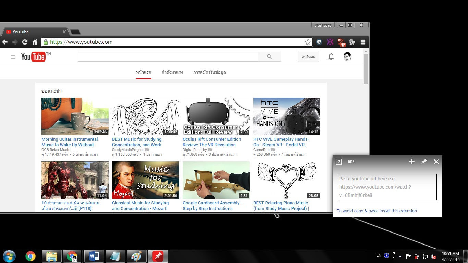Open BEST Relaxing Piano Music title
The height and width of the screenshot is (263, 468).
pos(281,206)
